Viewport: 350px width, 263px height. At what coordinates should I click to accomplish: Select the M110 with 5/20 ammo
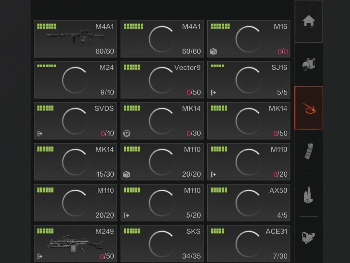click(x=162, y=203)
